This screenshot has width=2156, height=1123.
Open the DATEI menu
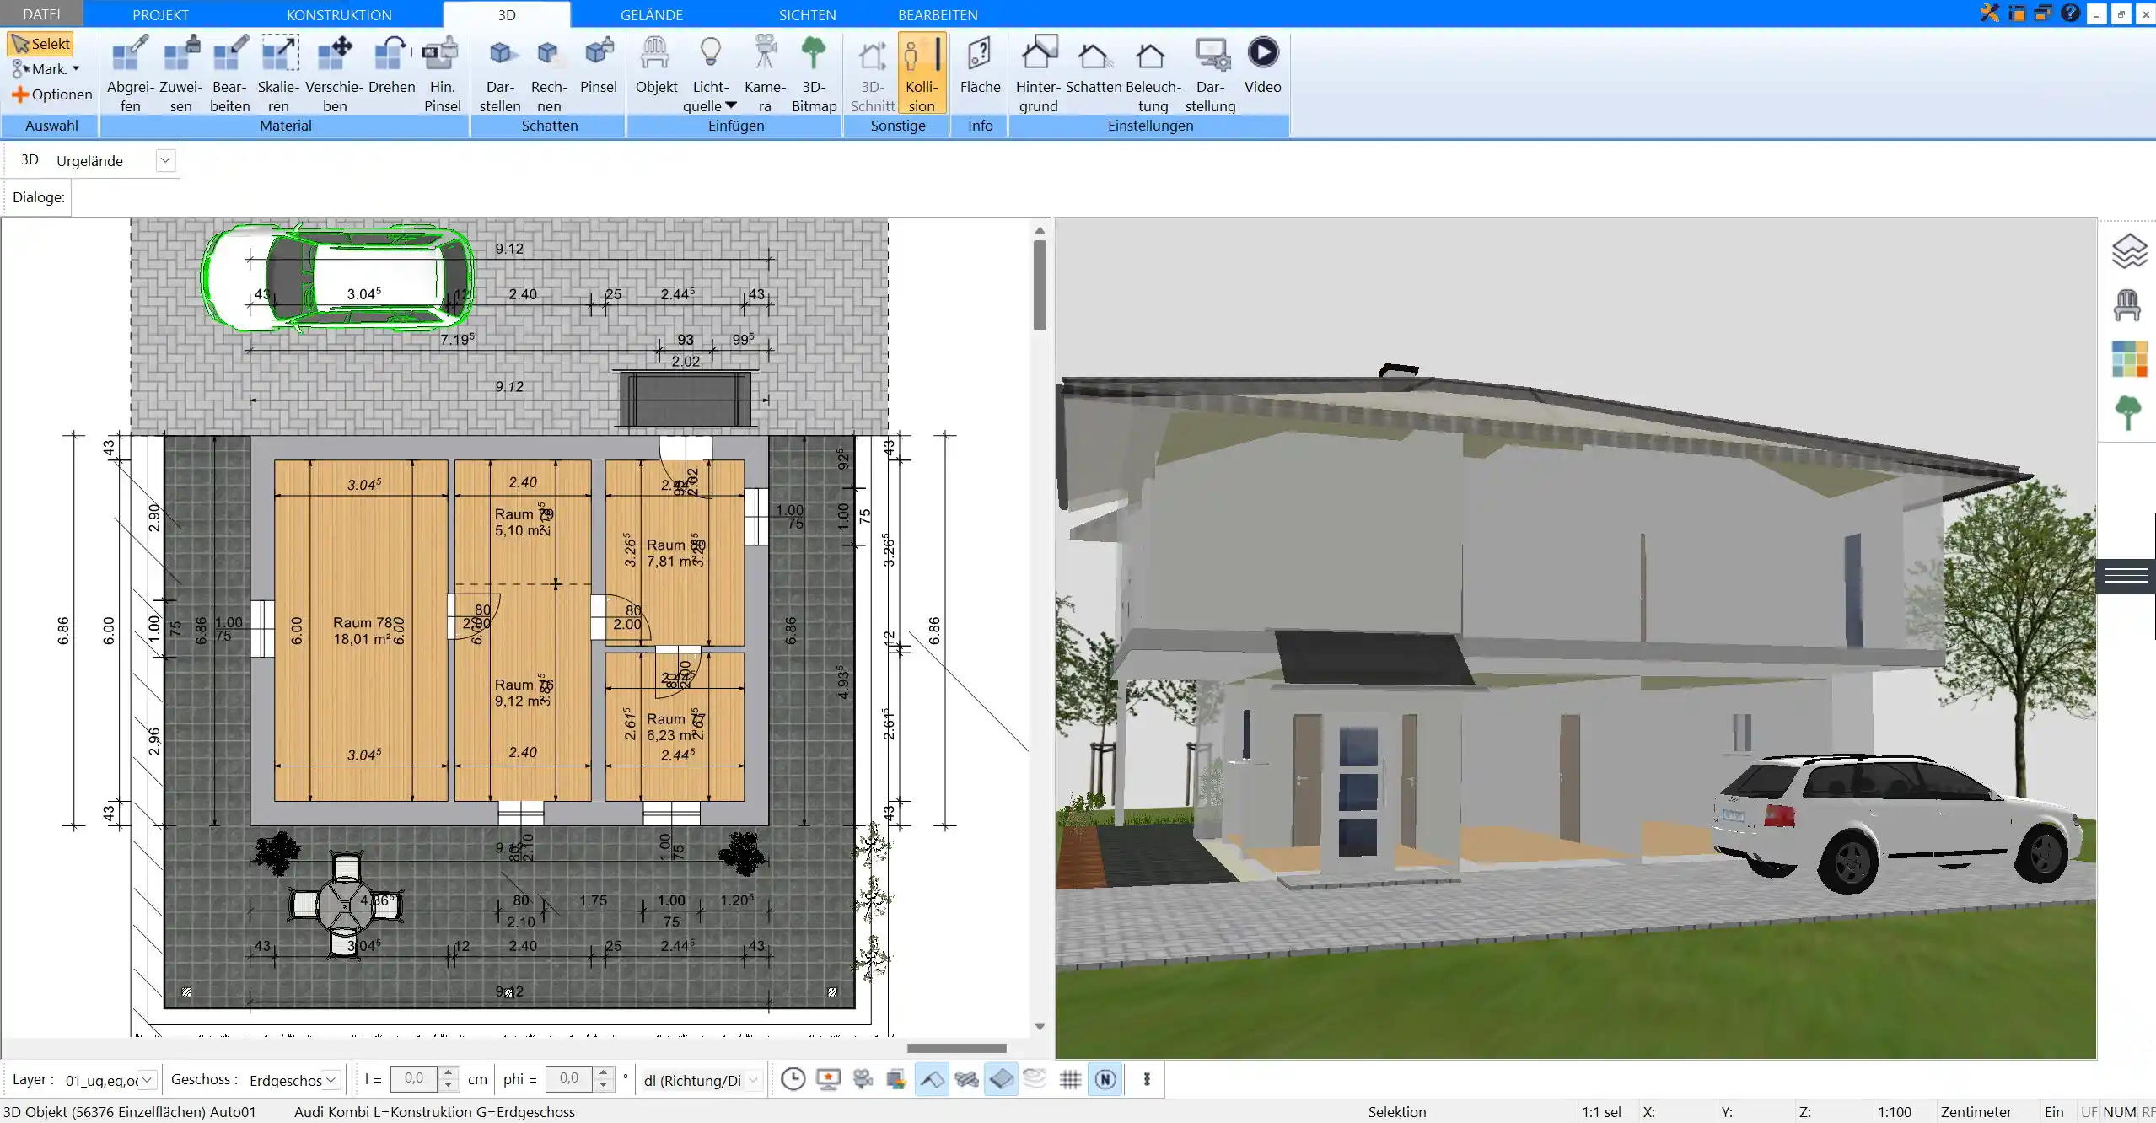[x=41, y=14]
